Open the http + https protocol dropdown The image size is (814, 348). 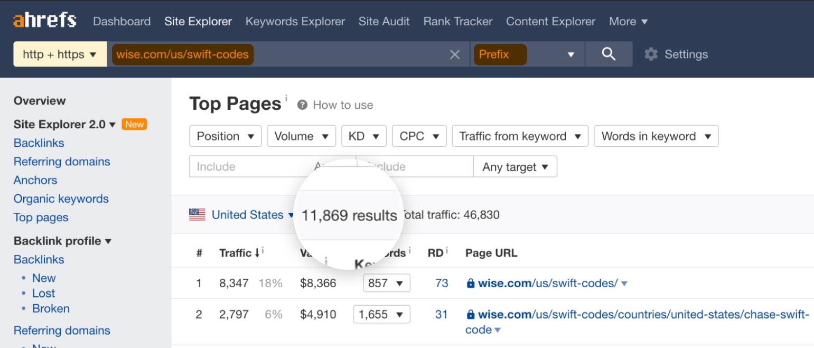(60, 54)
